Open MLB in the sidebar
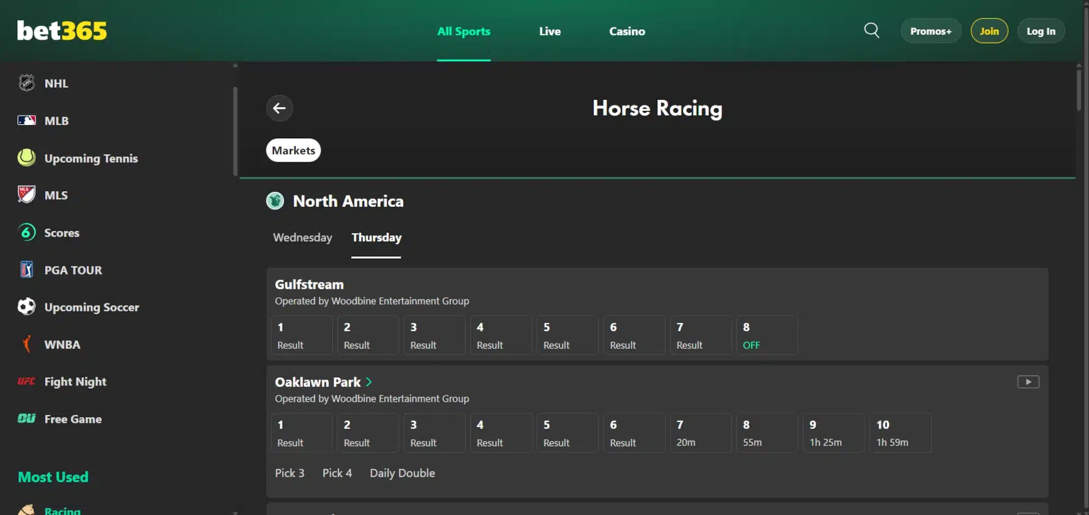 57,121
